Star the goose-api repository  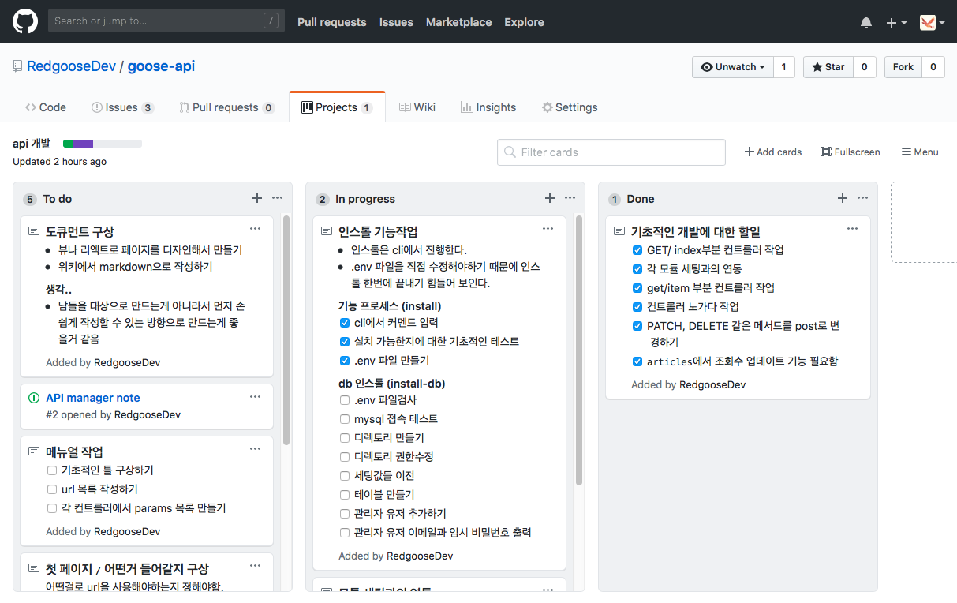(x=828, y=67)
